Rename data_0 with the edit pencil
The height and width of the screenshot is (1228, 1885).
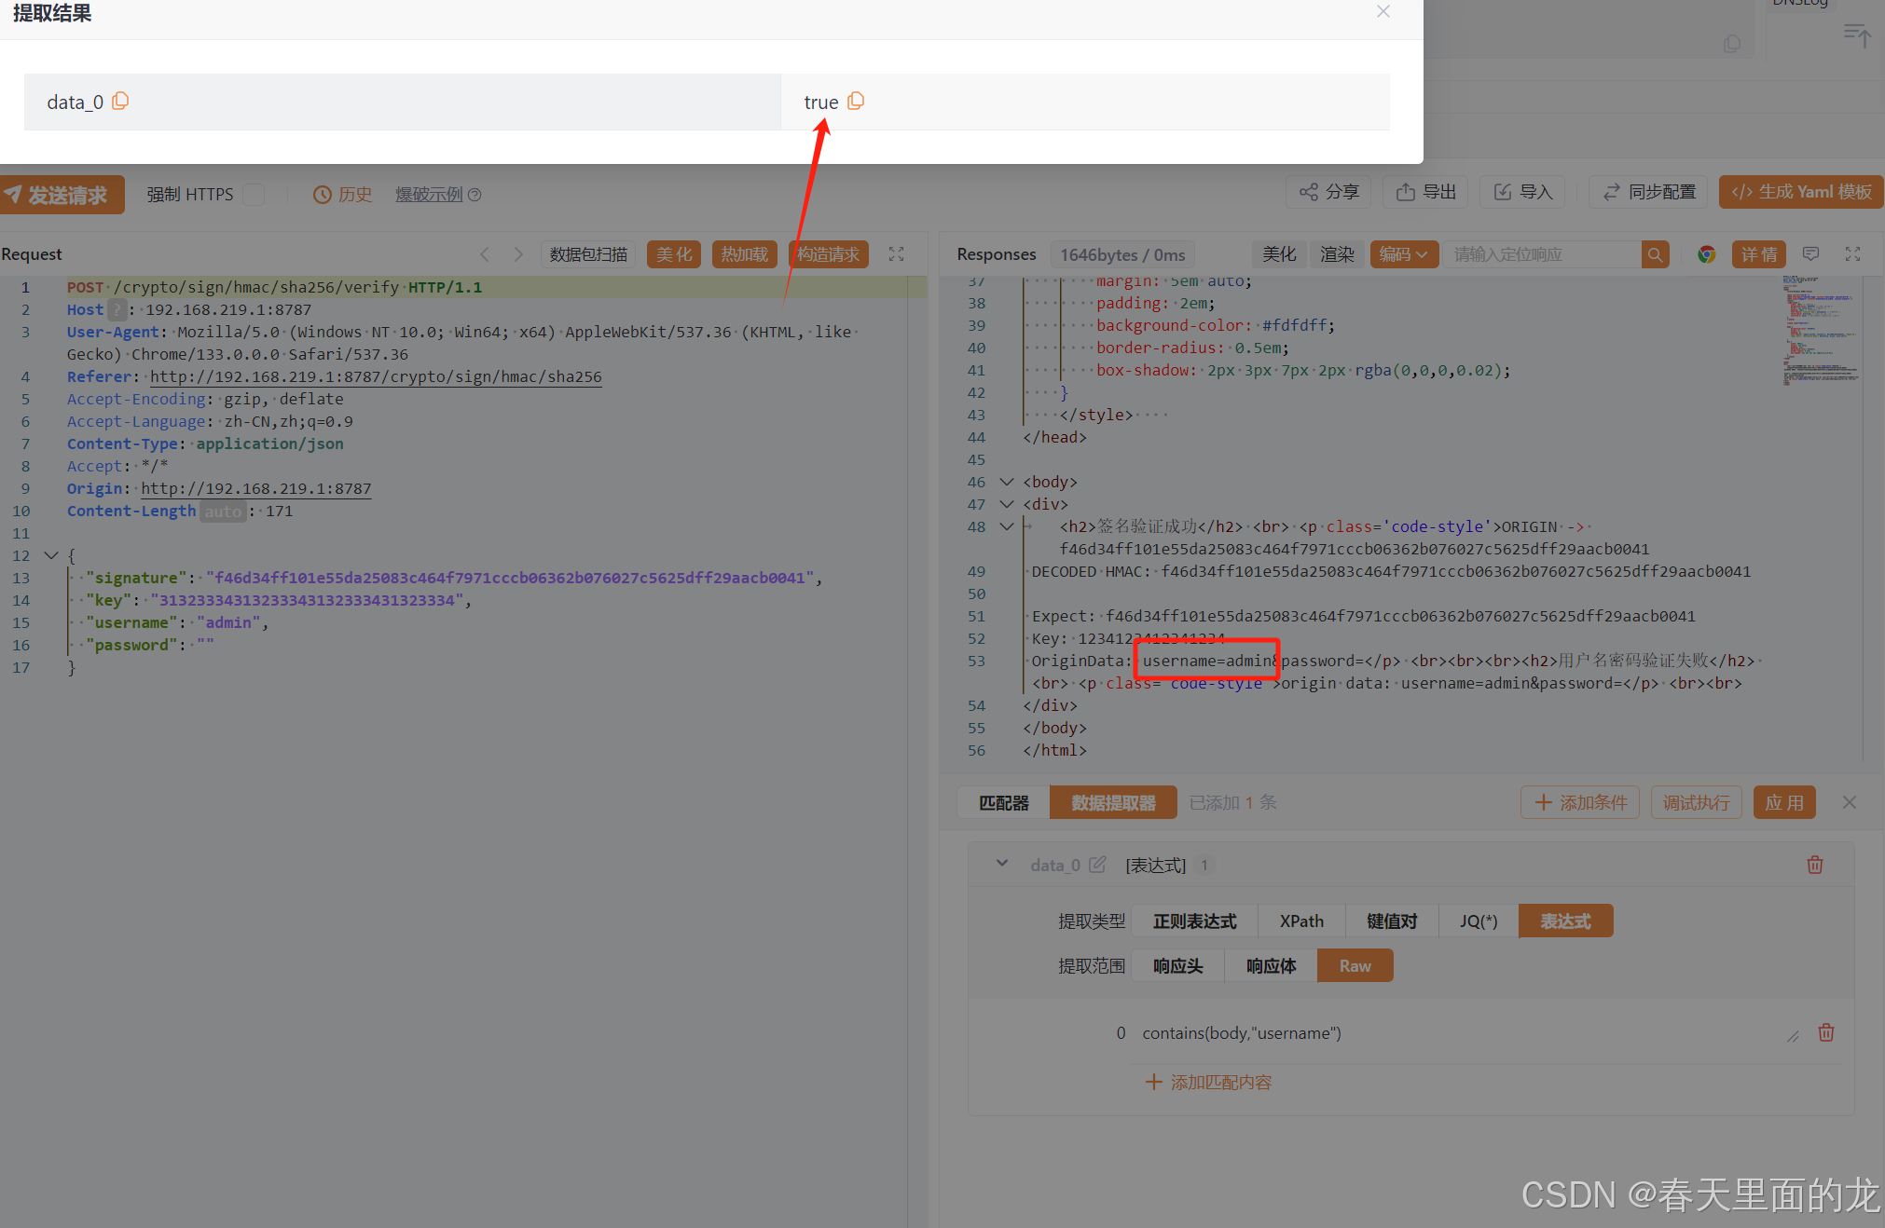coord(1097,865)
